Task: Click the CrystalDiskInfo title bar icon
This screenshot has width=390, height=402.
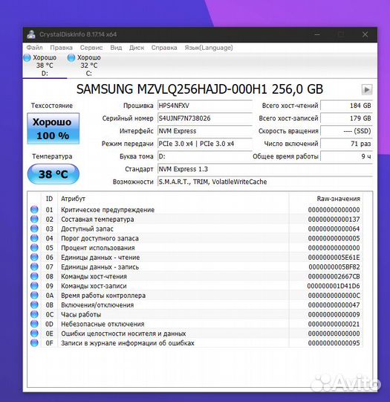Action: click(x=31, y=34)
